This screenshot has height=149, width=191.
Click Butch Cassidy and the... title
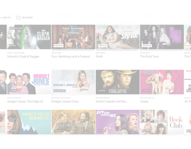click(x=112, y=102)
